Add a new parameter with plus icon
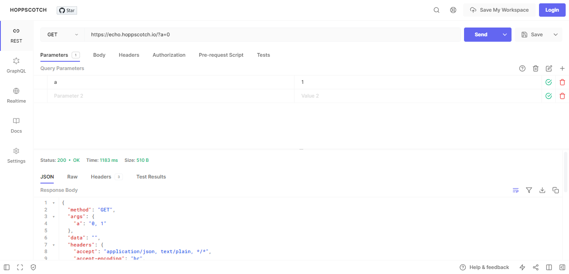The height and width of the screenshot is (274, 569). [562, 68]
